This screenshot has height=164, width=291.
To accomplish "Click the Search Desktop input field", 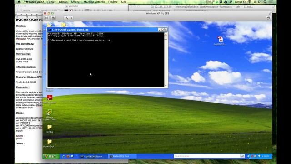I will (207, 156).
